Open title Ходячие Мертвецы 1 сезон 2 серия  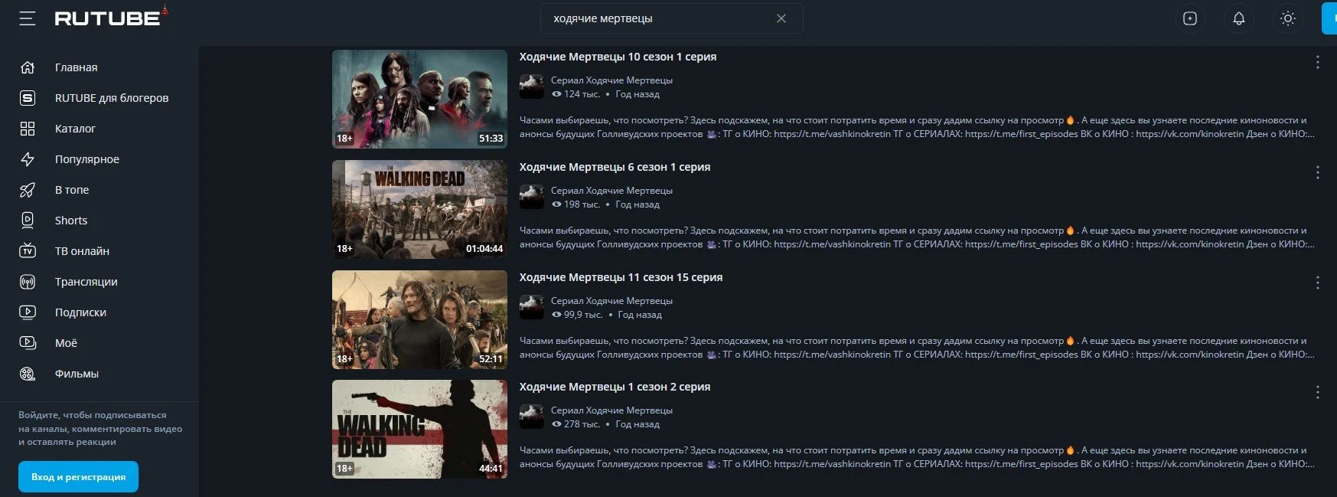615,387
